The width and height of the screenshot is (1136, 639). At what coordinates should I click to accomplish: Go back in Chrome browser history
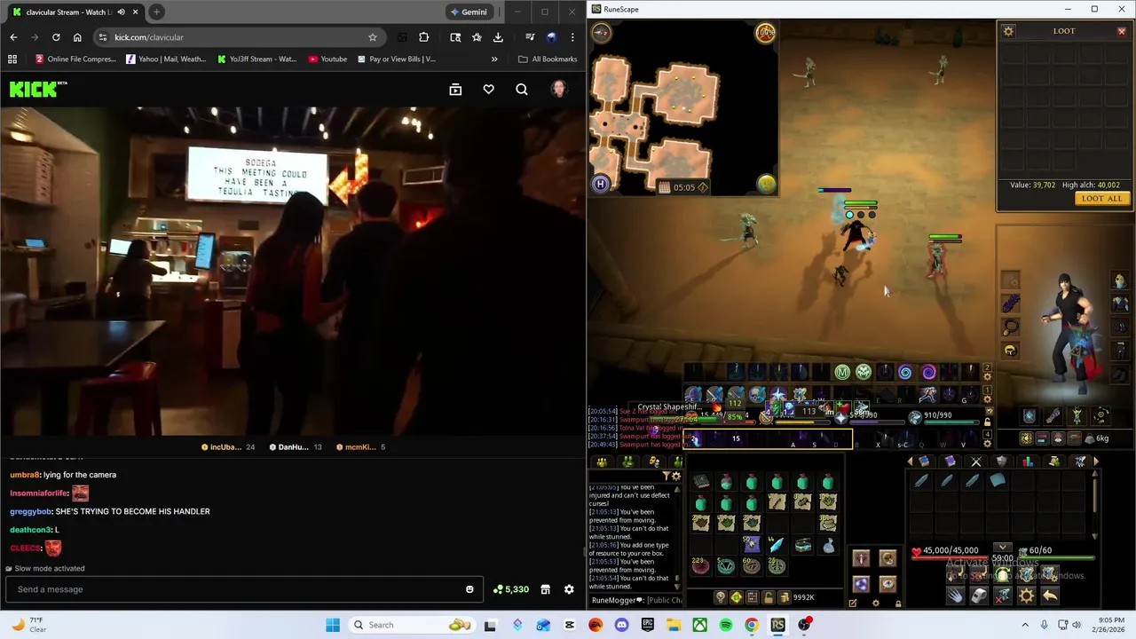coord(13,37)
